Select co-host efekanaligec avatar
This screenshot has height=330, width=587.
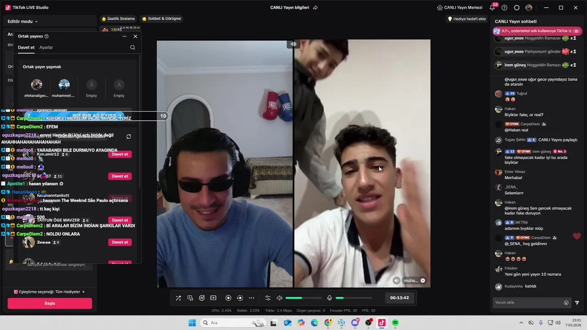point(37,85)
